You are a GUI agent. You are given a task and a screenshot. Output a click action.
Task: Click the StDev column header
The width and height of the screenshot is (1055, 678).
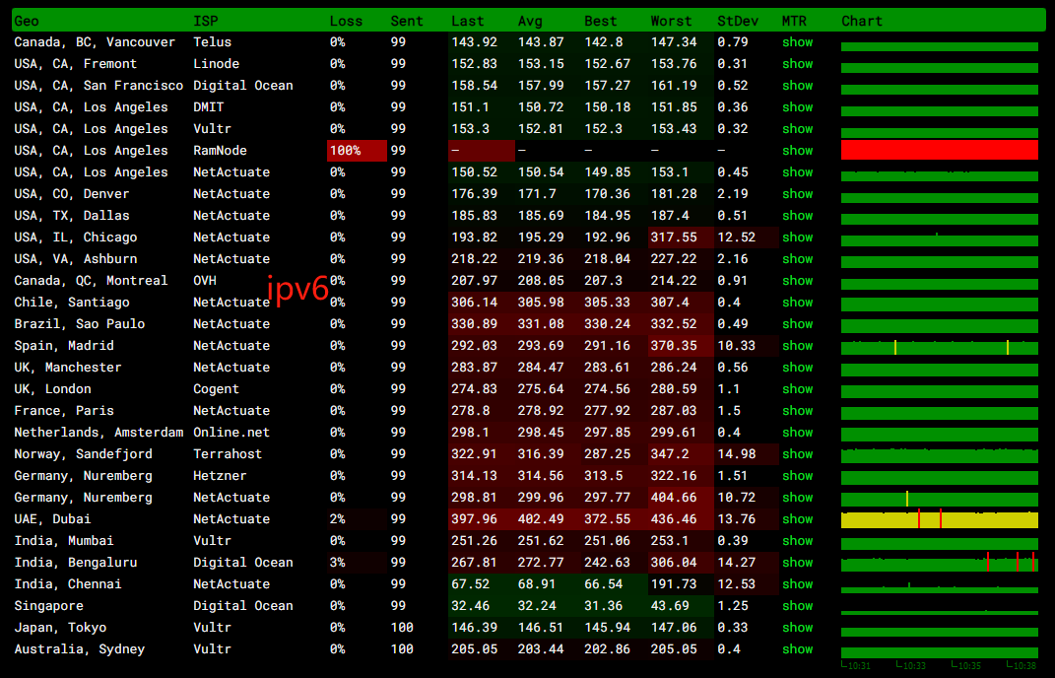(x=738, y=21)
